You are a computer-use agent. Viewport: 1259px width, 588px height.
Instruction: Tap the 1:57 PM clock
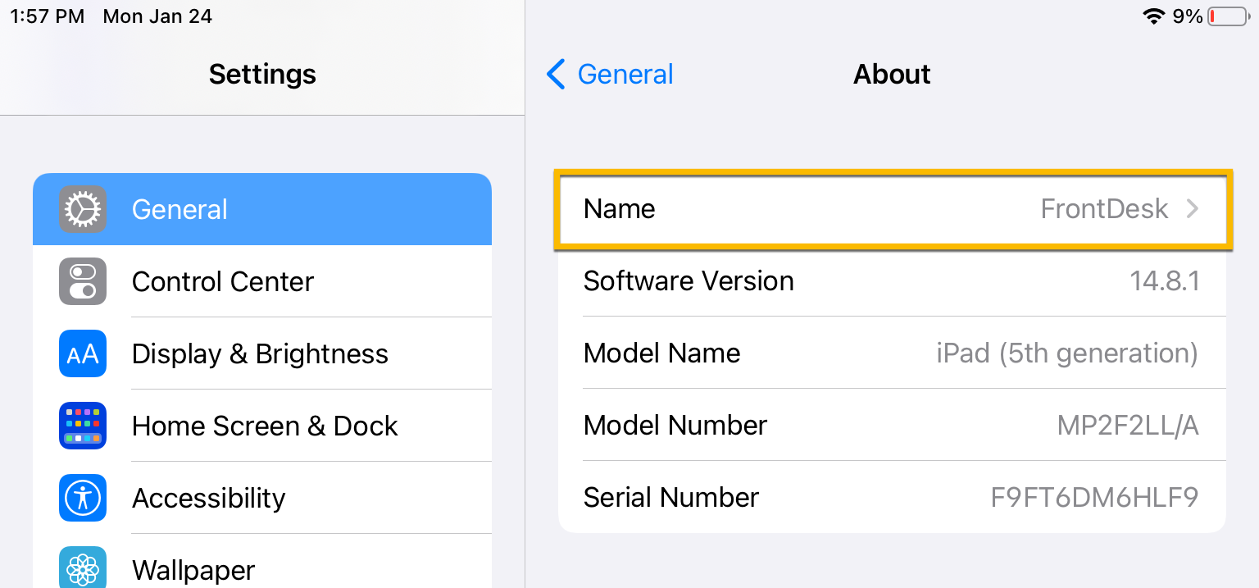(47, 16)
